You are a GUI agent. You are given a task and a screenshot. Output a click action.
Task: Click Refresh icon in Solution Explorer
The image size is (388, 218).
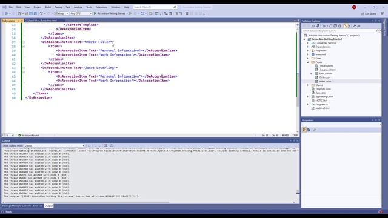coord(330,26)
